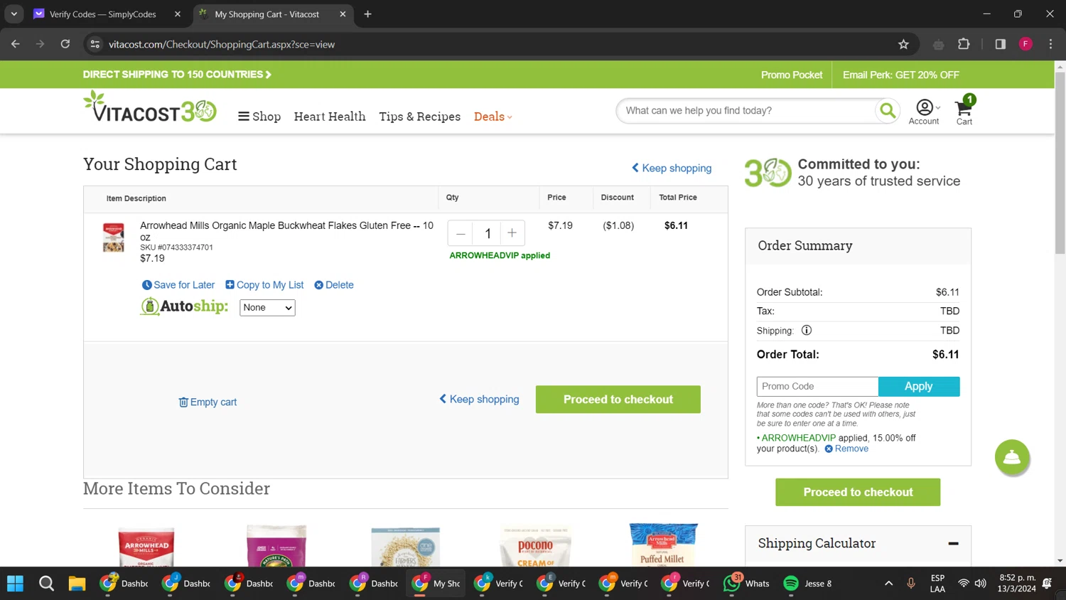This screenshot has width=1066, height=600.
Task: Open WhatsApp from taskbar
Action: 746,584
